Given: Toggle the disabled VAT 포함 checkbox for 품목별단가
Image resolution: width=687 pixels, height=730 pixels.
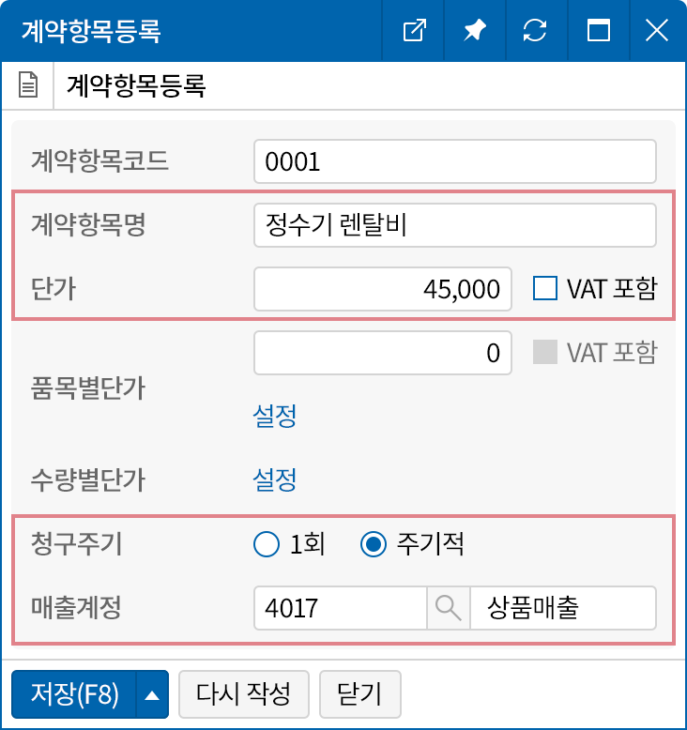Looking at the screenshot, I should (545, 353).
